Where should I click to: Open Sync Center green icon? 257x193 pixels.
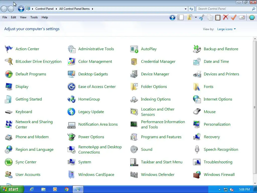click(x=9, y=162)
